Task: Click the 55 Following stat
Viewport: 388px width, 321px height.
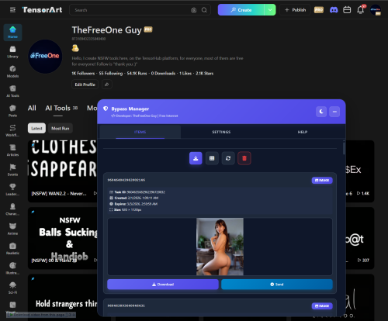Action: coord(111,74)
